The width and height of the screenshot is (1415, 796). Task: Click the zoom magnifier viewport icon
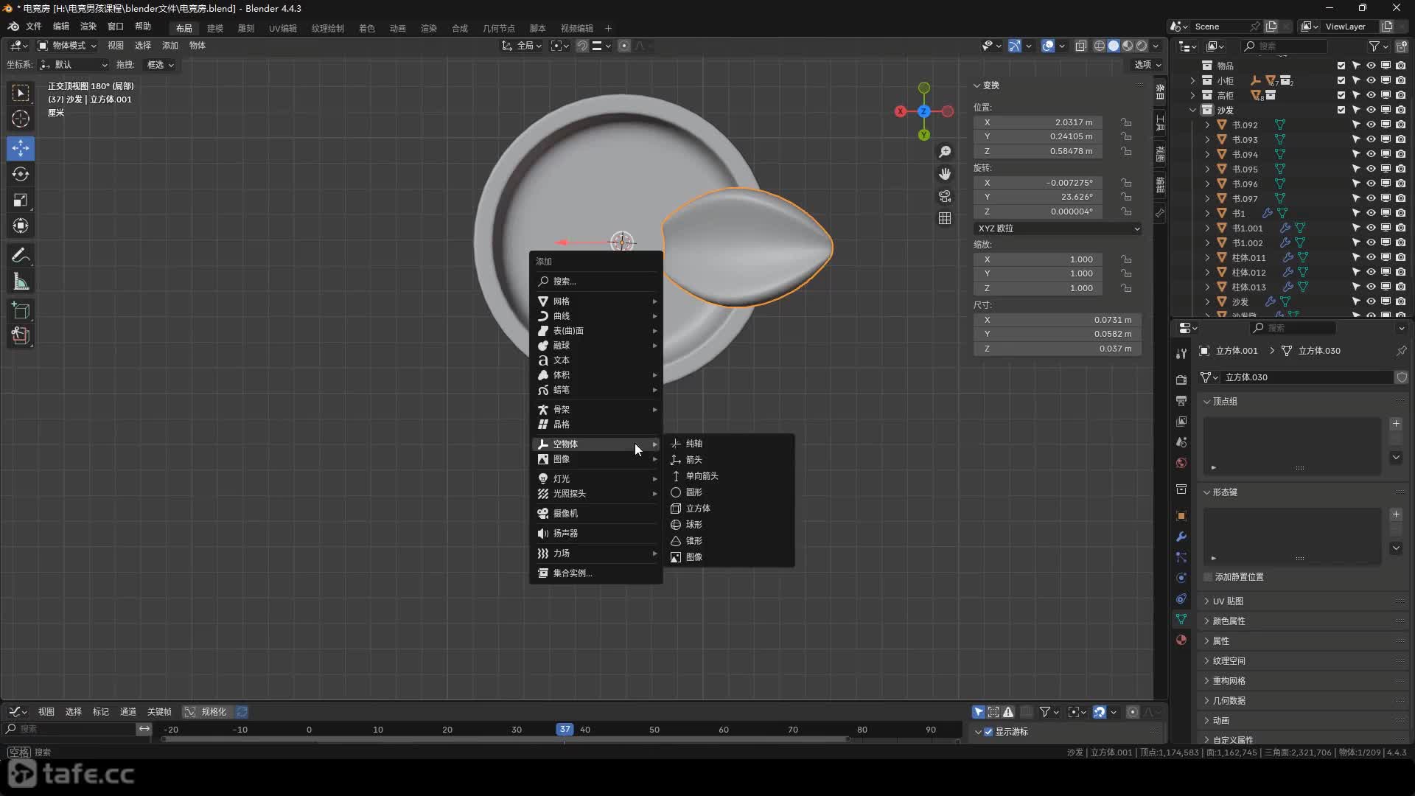[x=945, y=152]
